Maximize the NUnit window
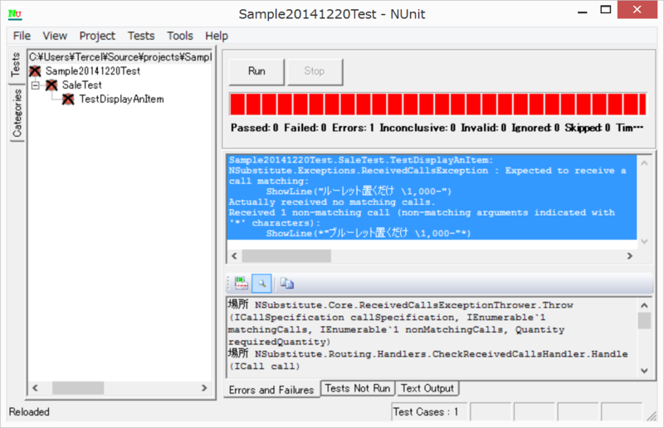Viewport: 664px width, 428px height. [x=606, y=10]
